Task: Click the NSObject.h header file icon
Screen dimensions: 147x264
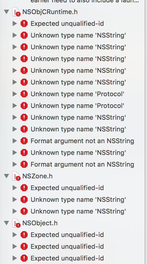Action: click(x=16, y=223)
